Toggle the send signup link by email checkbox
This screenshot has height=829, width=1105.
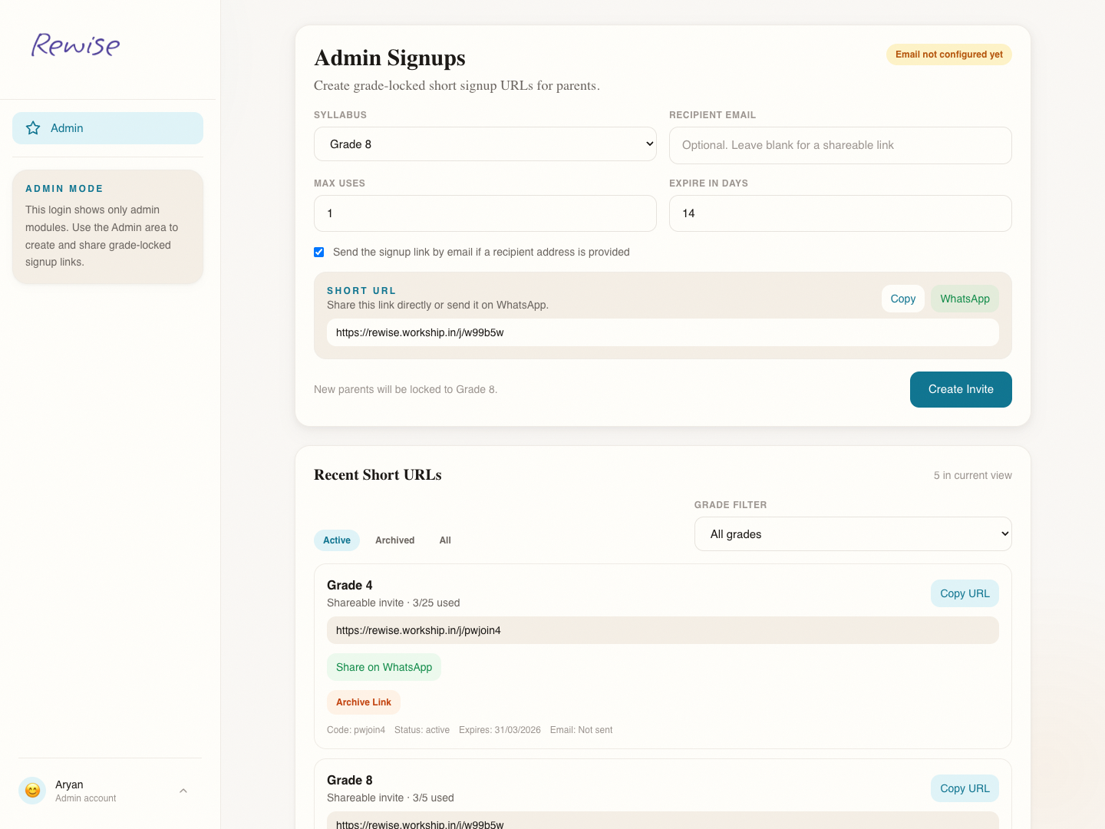(319, 252)
